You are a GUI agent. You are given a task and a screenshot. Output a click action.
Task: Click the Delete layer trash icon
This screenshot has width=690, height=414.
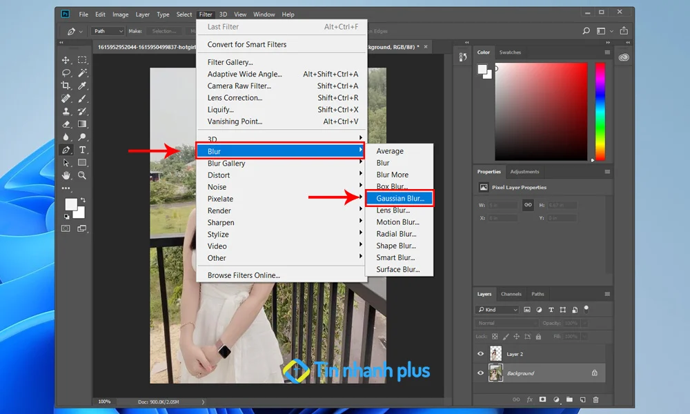596,400
